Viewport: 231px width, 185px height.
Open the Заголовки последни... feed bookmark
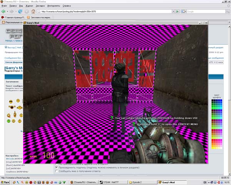(x=39, y=17)
